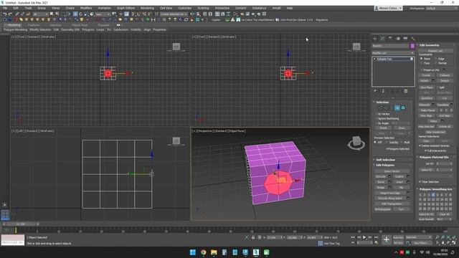Open the Create command panel tab
The width and height of the screenshot is (459, 258).
coord(374,39)
